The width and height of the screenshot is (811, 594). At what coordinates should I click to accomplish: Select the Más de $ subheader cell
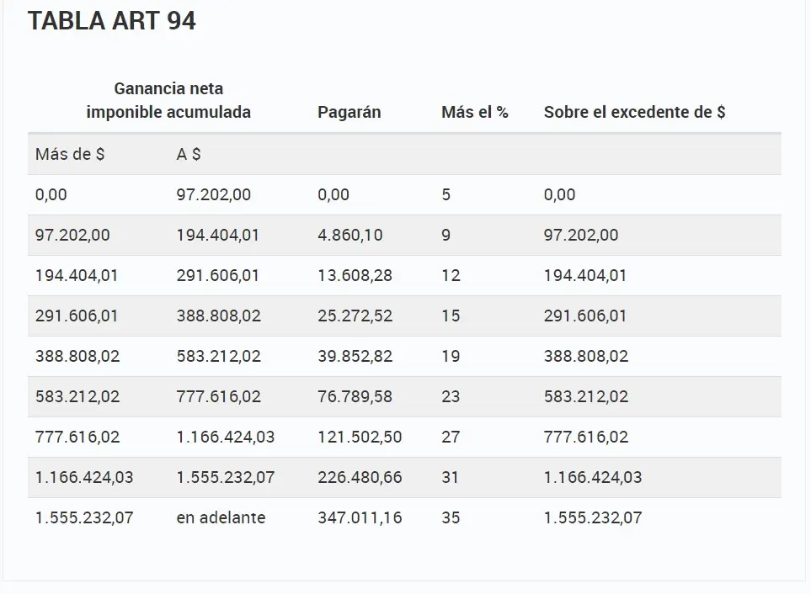[x=70, y=154]
